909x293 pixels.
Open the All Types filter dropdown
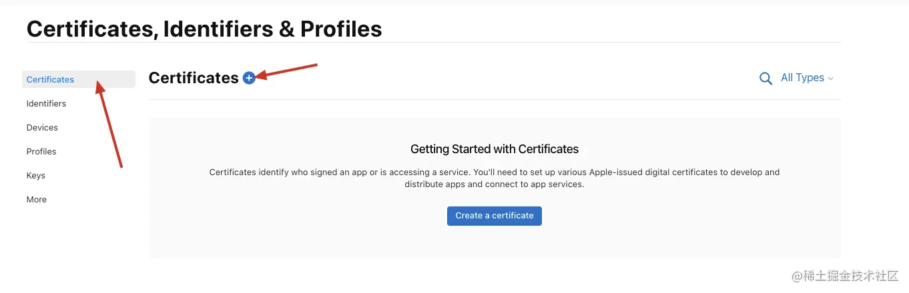802,78
